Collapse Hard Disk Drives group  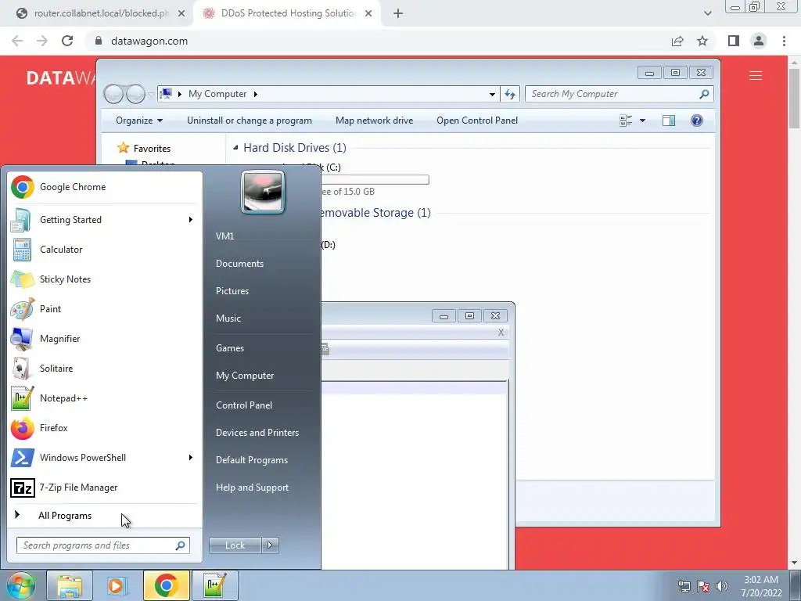pos(235,148)
